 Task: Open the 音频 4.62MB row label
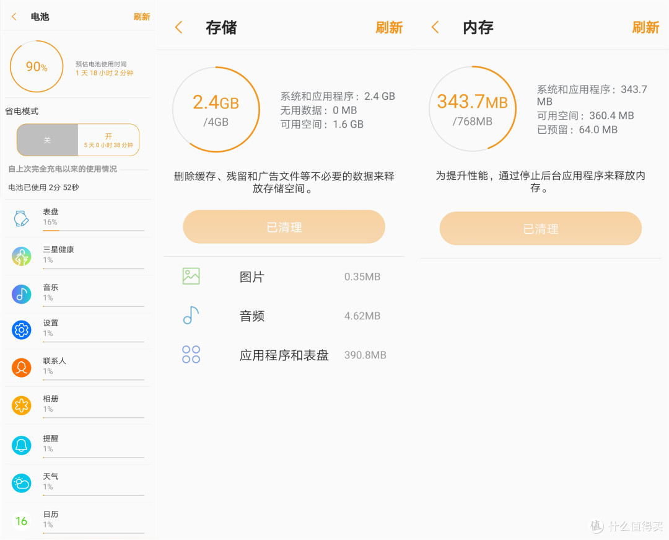pyautogui.click(x=252, y=316)
